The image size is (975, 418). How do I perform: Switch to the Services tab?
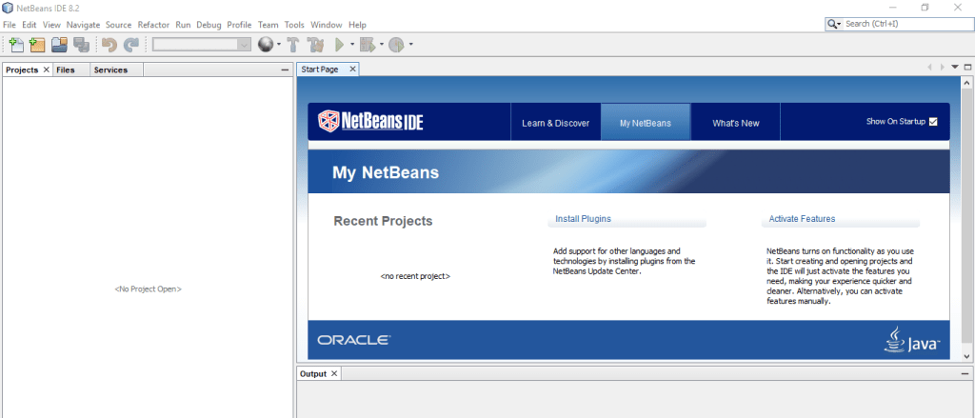[x=110, y=70]
